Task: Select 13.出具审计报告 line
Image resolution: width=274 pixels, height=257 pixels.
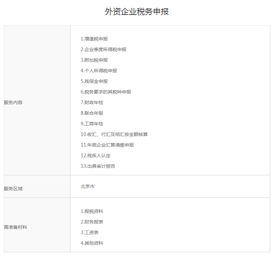Action: (98, 166)
